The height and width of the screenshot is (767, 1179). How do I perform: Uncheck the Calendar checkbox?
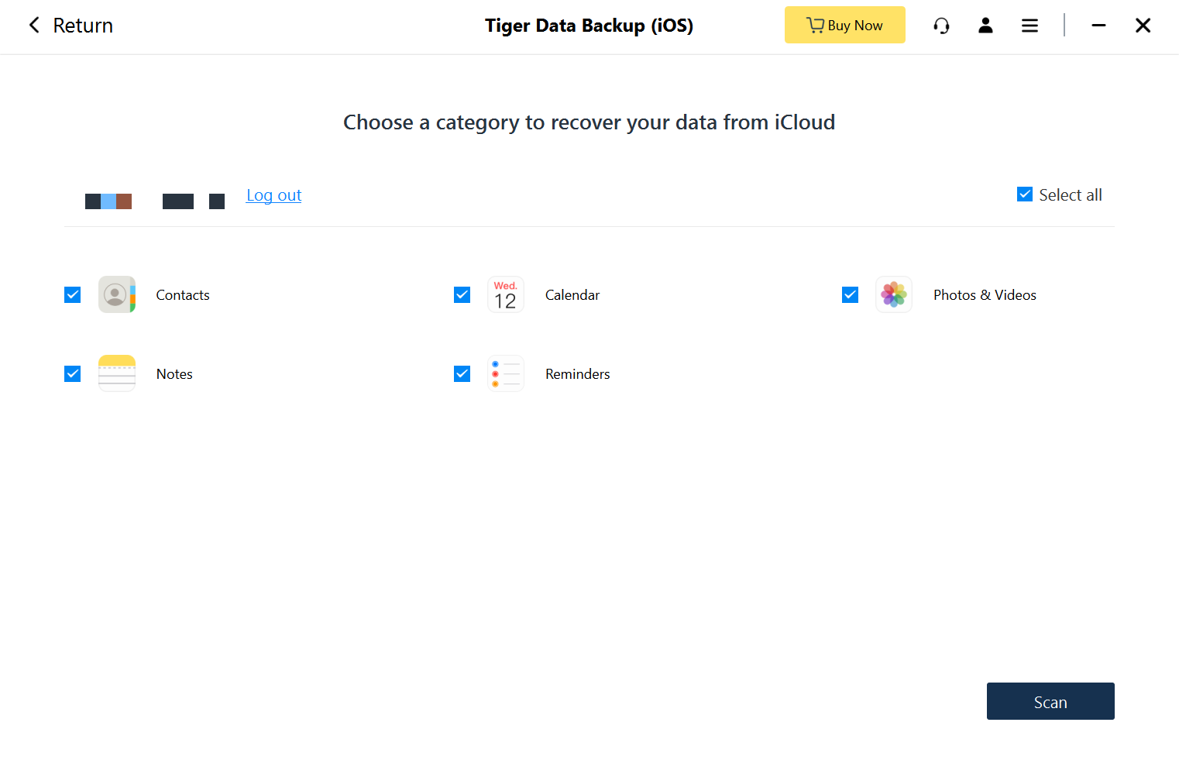[462, 295]
